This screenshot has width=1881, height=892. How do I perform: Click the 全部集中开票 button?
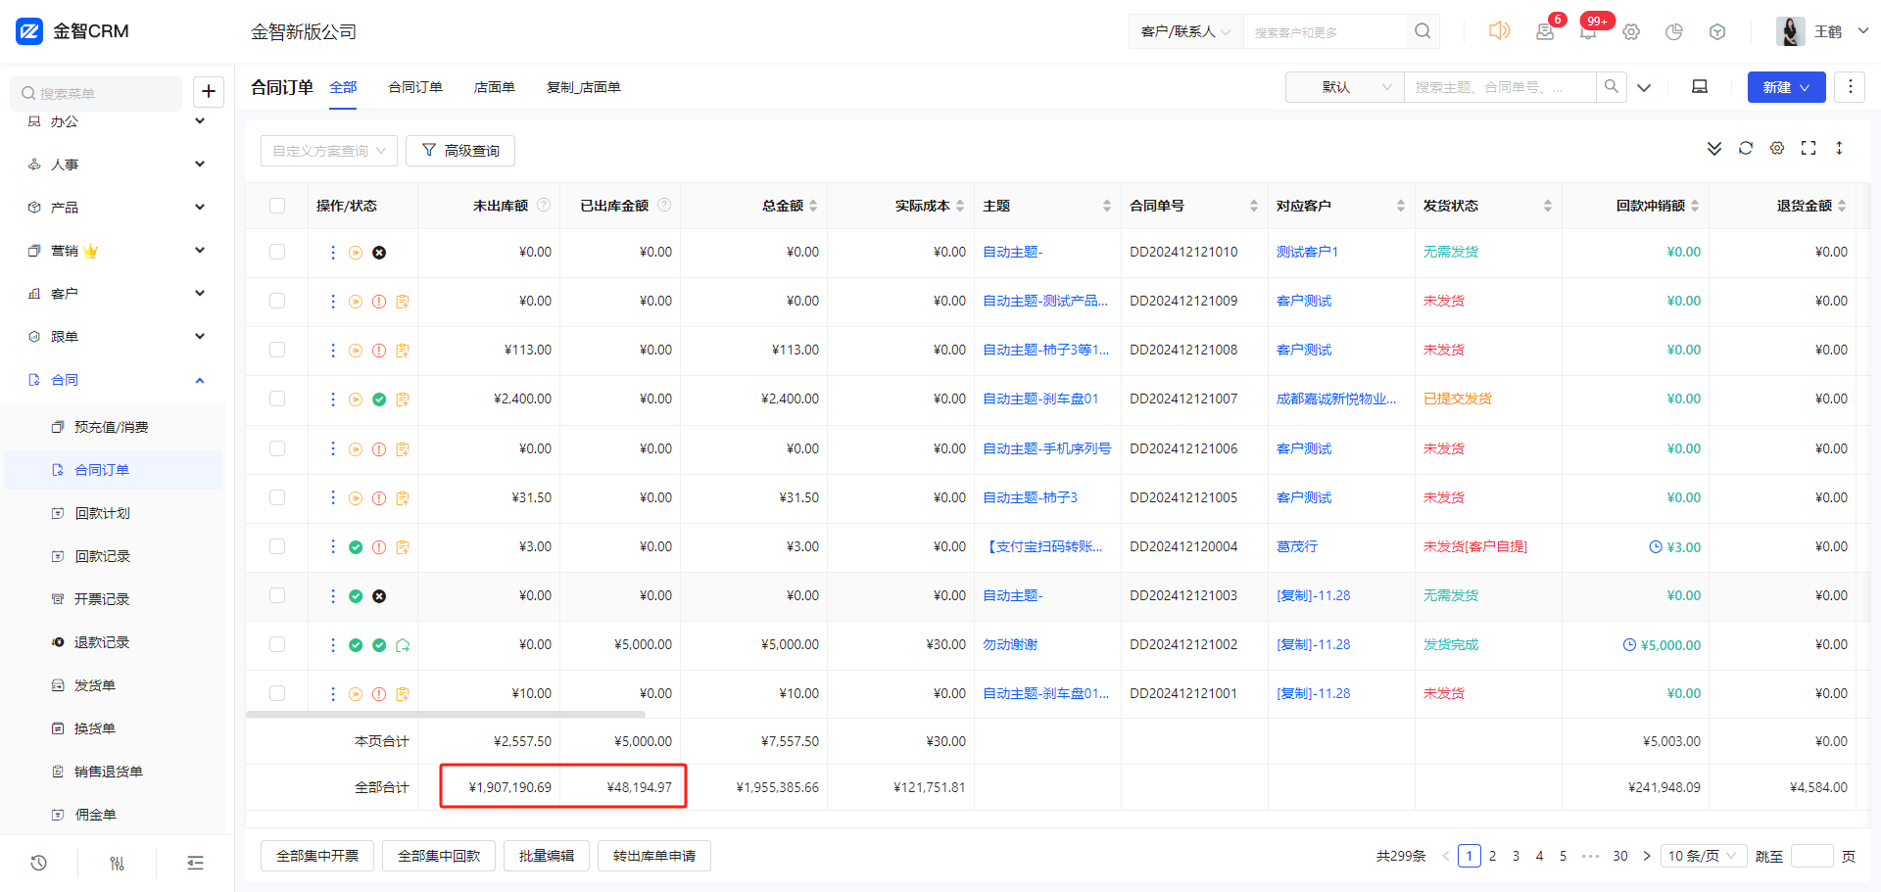pyautogui.click(x=317, y=856)
